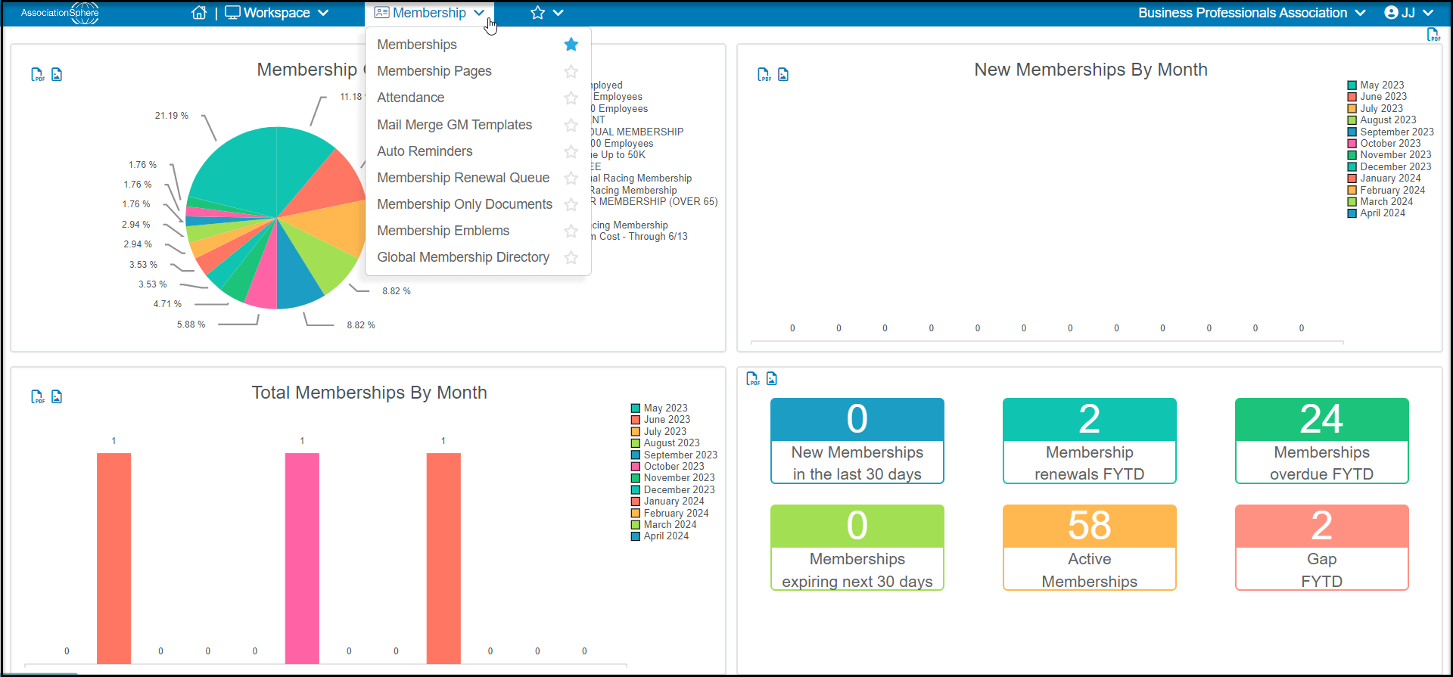Export whole dashboard PDF icon top right
1453x677 pixels.
pos(1433,35)
